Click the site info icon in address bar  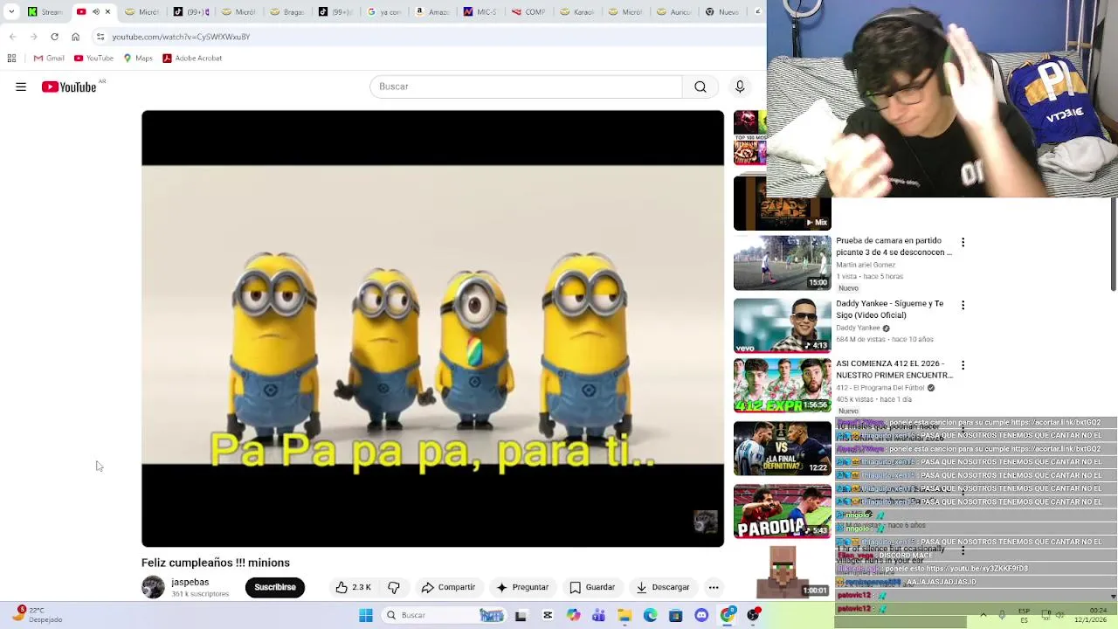click(100, 37)
